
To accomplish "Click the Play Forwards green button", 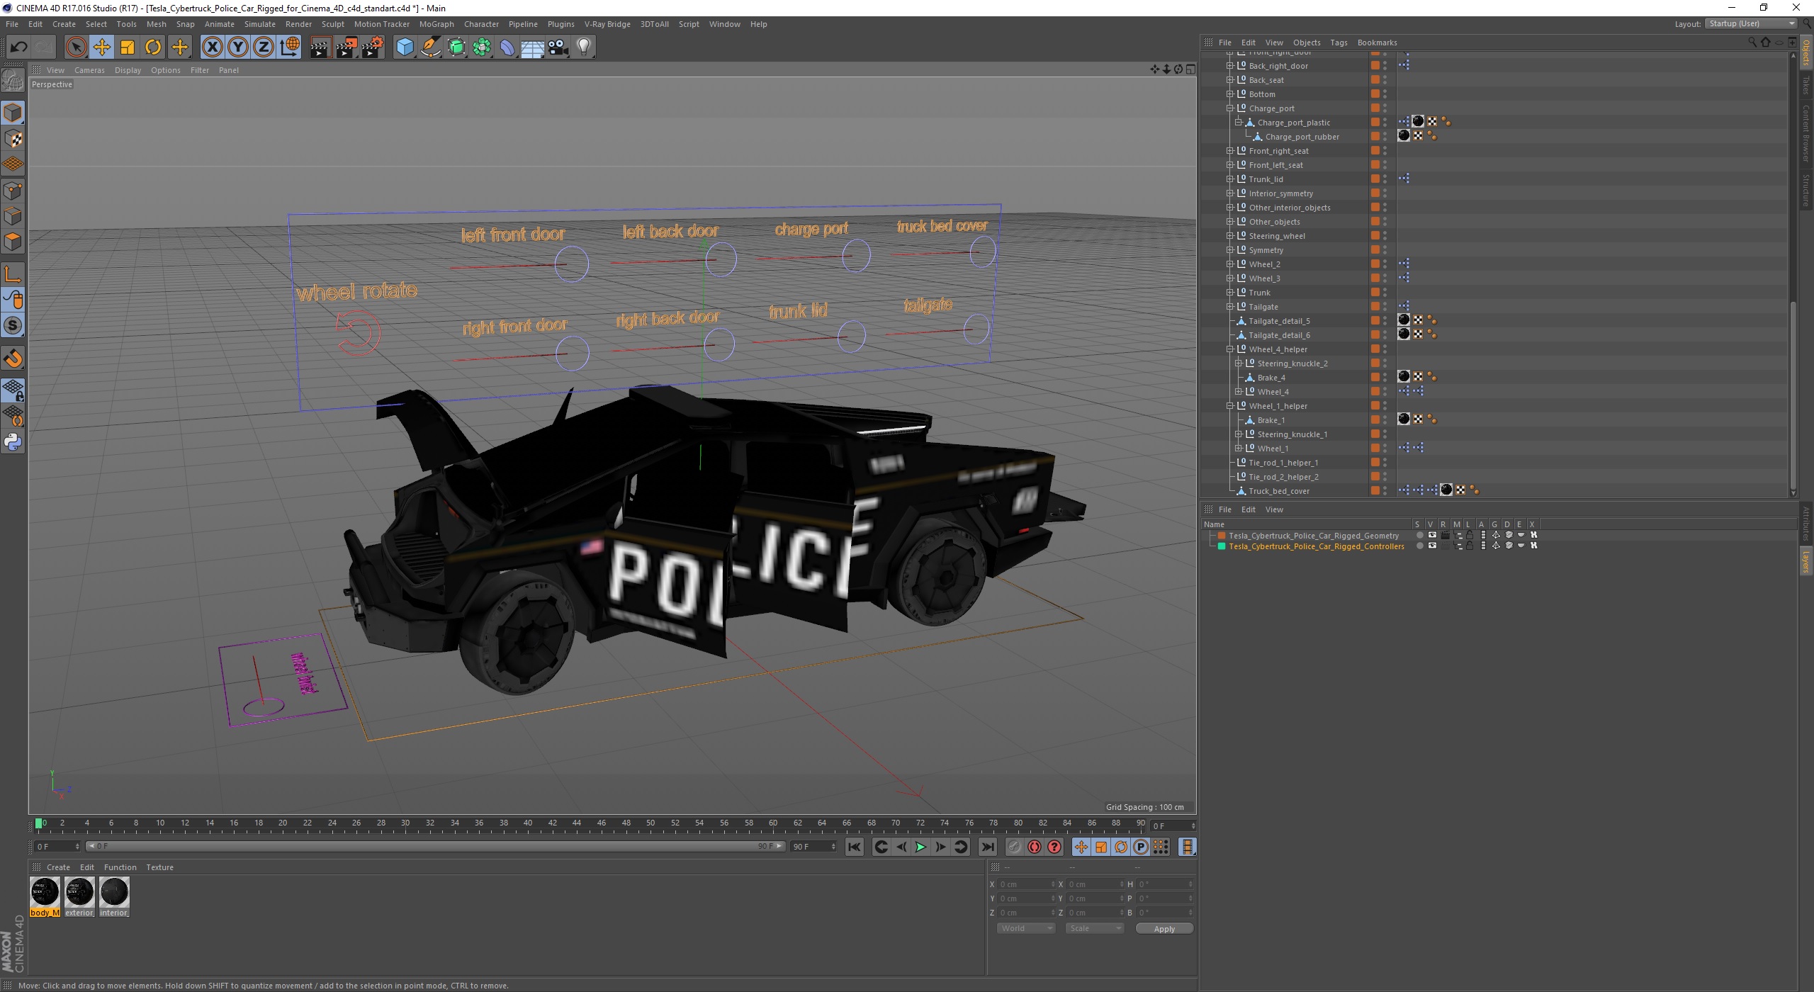I will tap(920, 847).
